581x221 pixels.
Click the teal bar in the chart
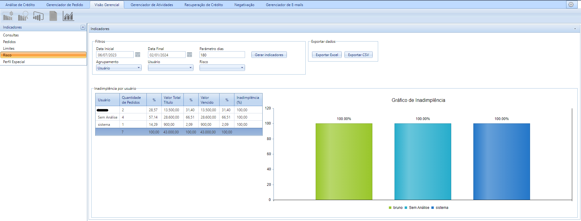coord(423,162)
